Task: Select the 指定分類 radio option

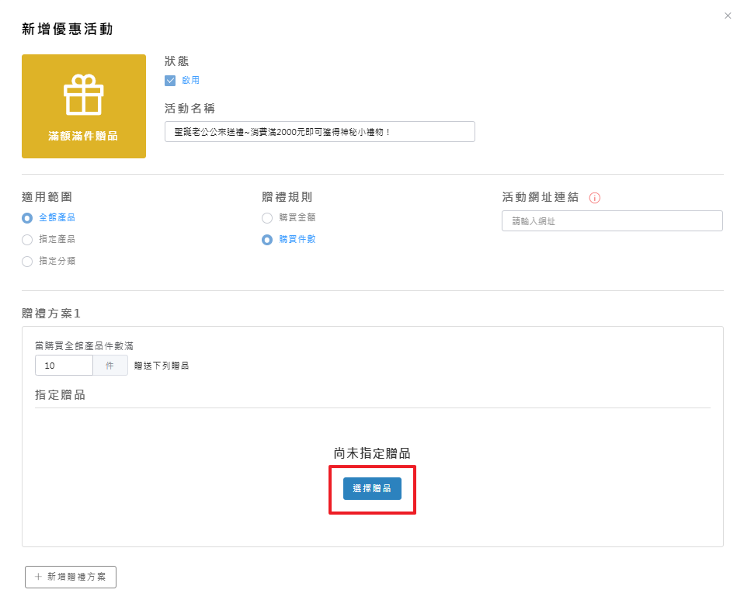Action: pos(27,262)
